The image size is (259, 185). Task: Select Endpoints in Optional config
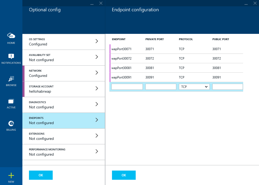coord(63,120)
